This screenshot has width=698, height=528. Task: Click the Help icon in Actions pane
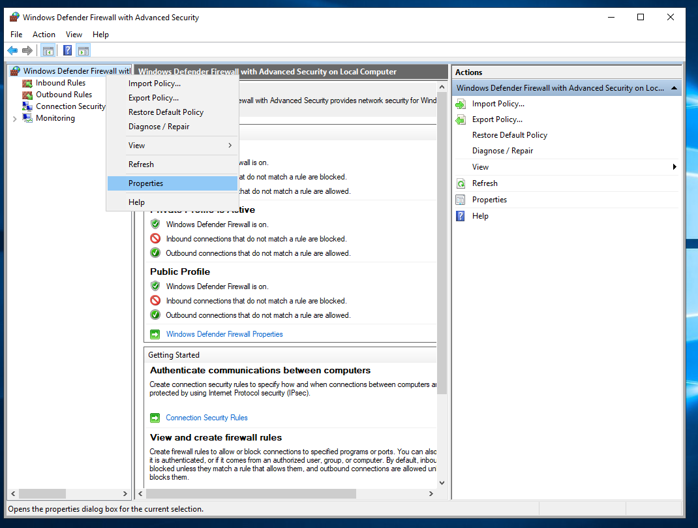tap(461, 216)
